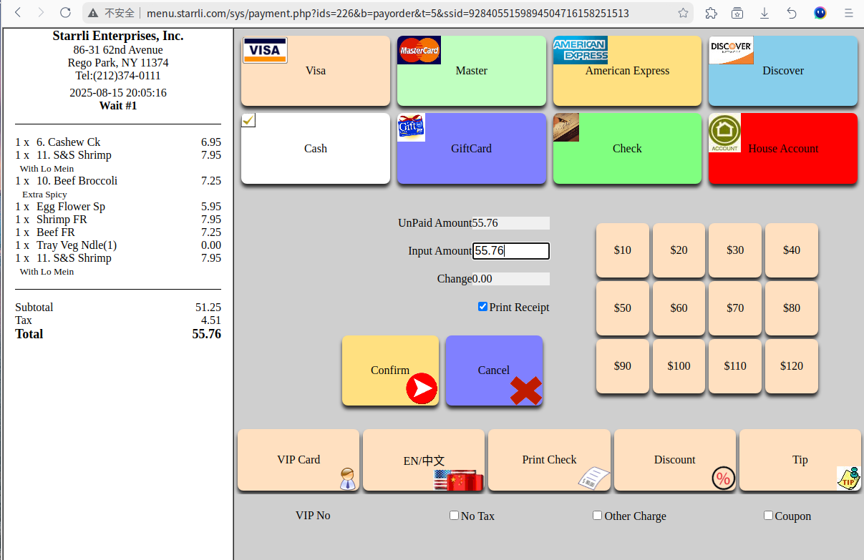This screenshot has height=560, width=864.
Task: Select Discover card payment
Action: coord(782,71)
